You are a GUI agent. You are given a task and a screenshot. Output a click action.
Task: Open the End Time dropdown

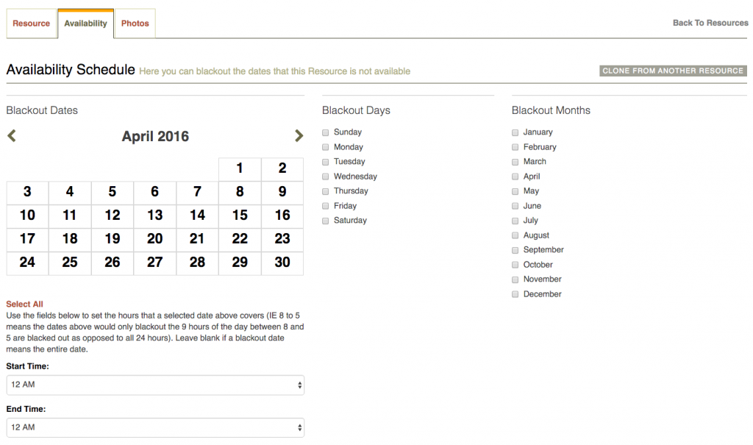[155, 427]
